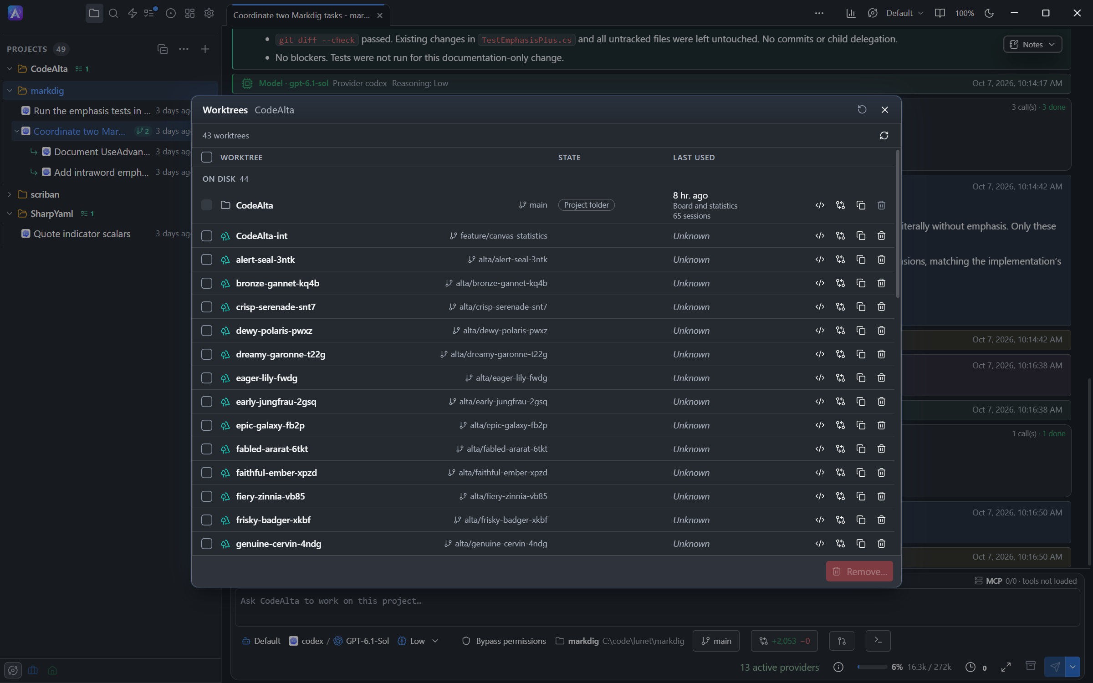
Task: Check the faithful-ember-xpzd checkbox
Action: tap(207, 472)
